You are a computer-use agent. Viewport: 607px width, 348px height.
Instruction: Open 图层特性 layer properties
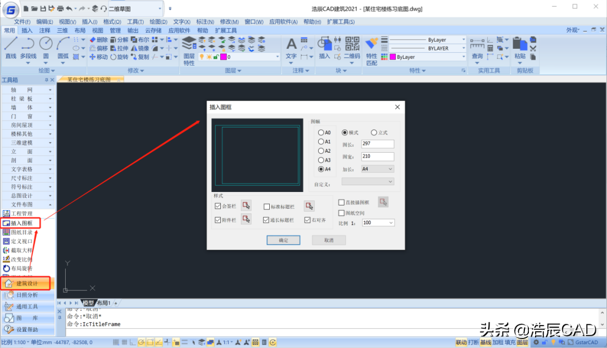point(189,51)
